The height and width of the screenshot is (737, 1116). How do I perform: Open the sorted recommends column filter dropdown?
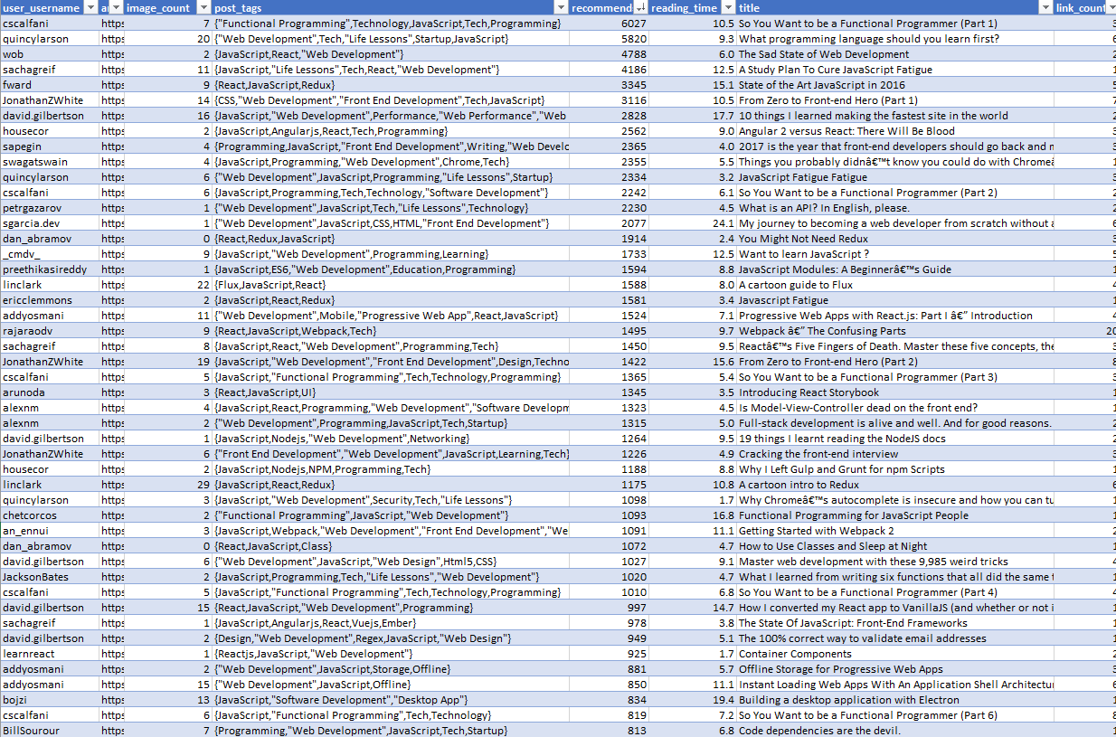[x=639, y=8]
